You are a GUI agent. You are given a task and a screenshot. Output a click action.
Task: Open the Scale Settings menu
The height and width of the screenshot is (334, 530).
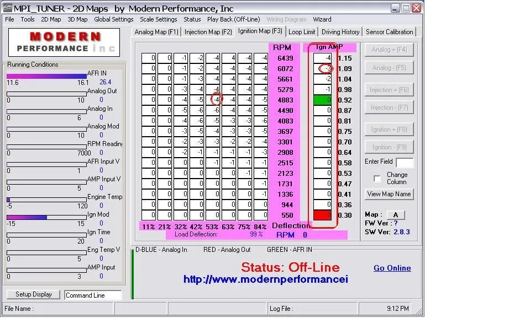click(159, 19)
